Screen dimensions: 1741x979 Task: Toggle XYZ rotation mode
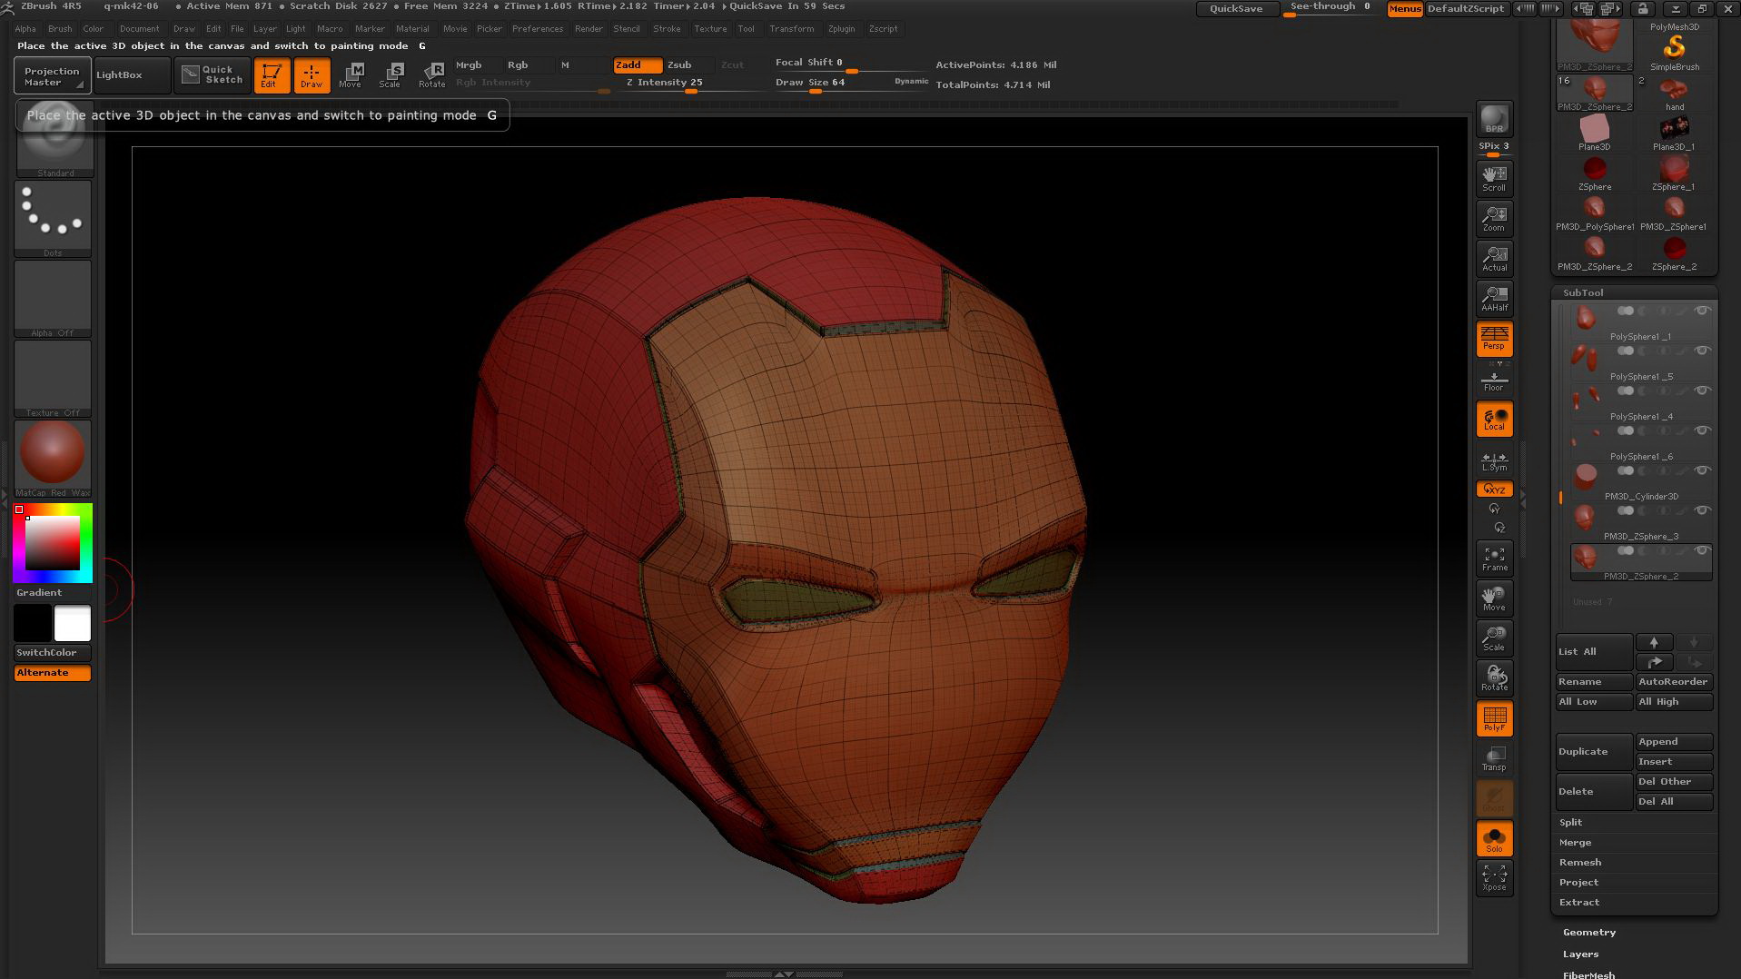1494,489
